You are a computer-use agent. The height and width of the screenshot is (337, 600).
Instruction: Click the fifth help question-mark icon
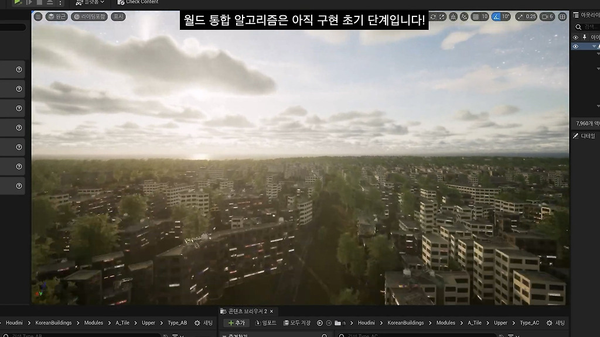coord(19,147)
